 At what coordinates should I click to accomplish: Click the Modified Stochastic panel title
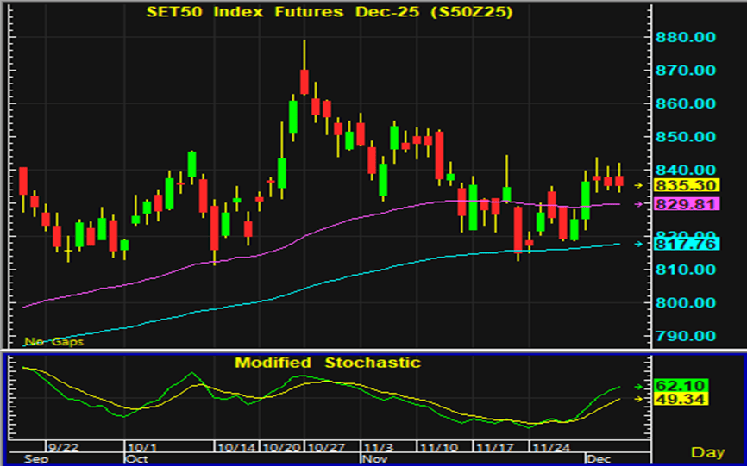click(328, 363)
